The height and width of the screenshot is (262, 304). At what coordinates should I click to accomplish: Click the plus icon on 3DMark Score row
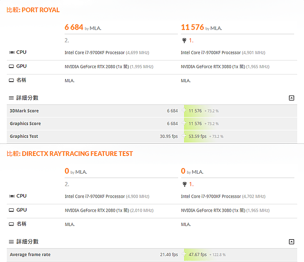(184, 110)
